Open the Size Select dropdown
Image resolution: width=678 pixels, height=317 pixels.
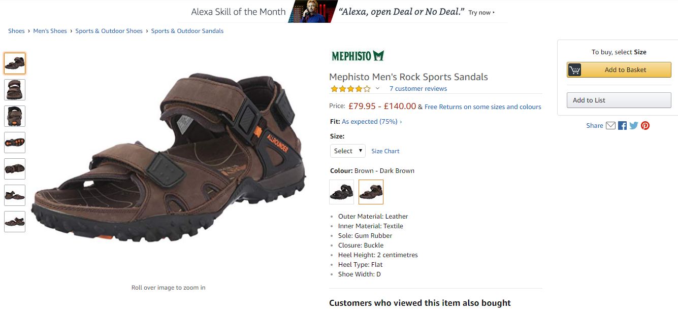[348, 151]
